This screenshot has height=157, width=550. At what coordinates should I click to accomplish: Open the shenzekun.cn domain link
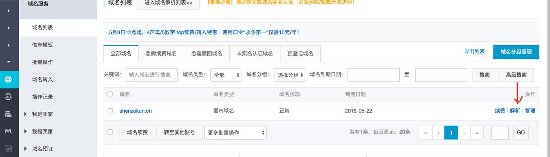click(x=135, y=111)
